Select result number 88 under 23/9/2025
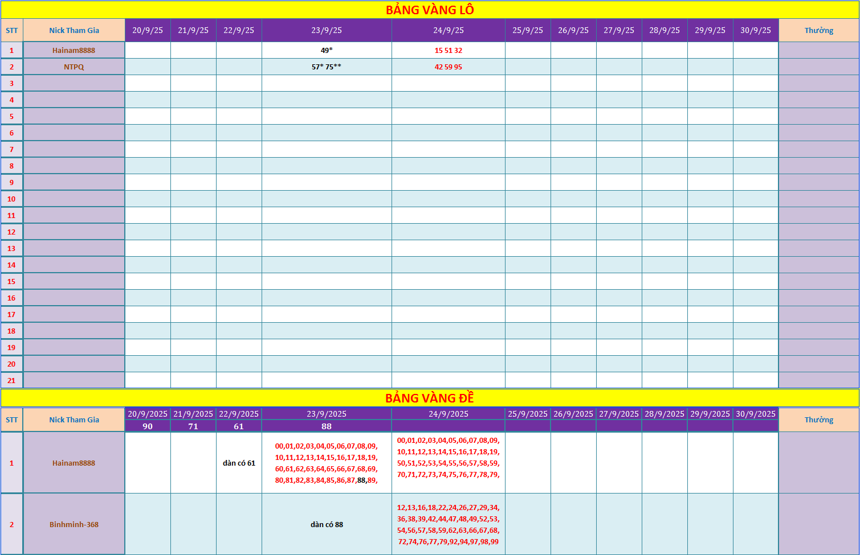 pos(327,426)
